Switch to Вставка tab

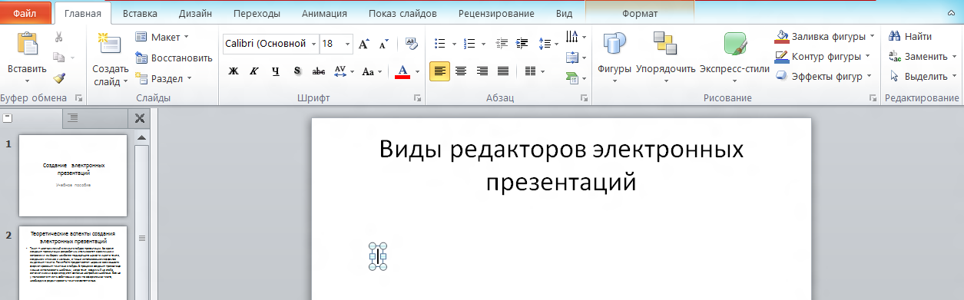coord(139,13)
